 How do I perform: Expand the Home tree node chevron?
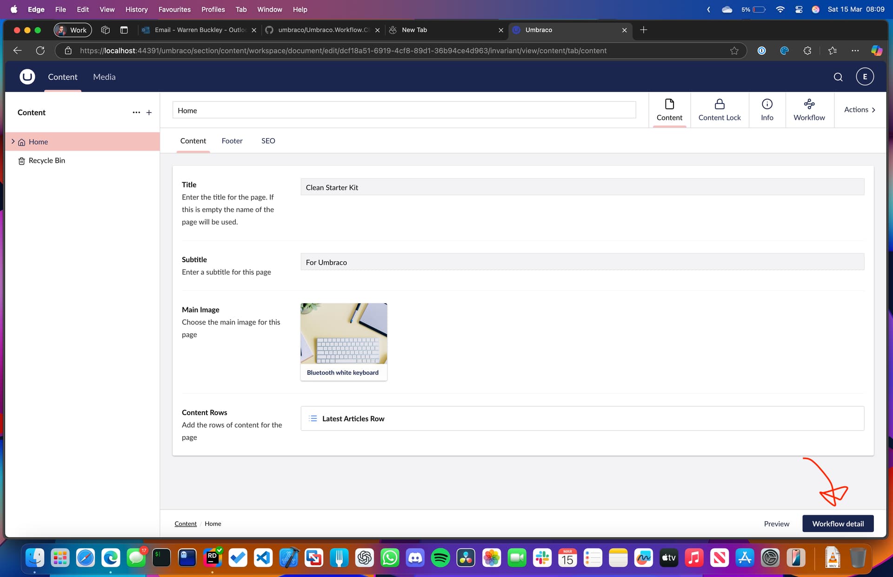coord(13,141)
